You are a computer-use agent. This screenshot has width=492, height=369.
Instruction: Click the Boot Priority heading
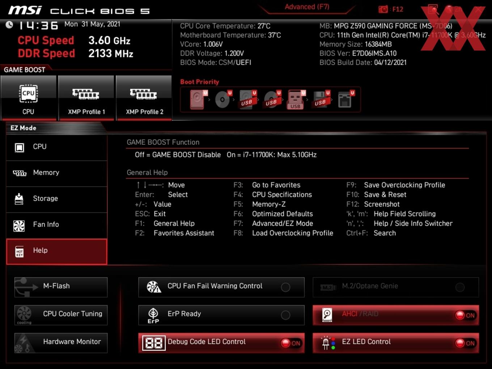click(200, 82)
